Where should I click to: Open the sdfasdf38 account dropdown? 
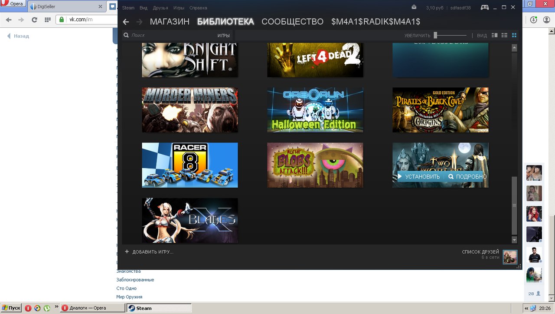tap(460, 8)
